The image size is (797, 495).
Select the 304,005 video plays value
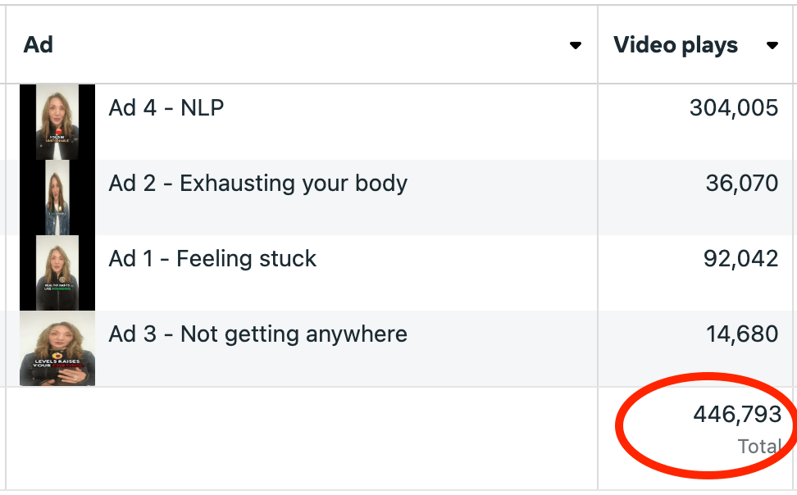(x=734, y=107)
